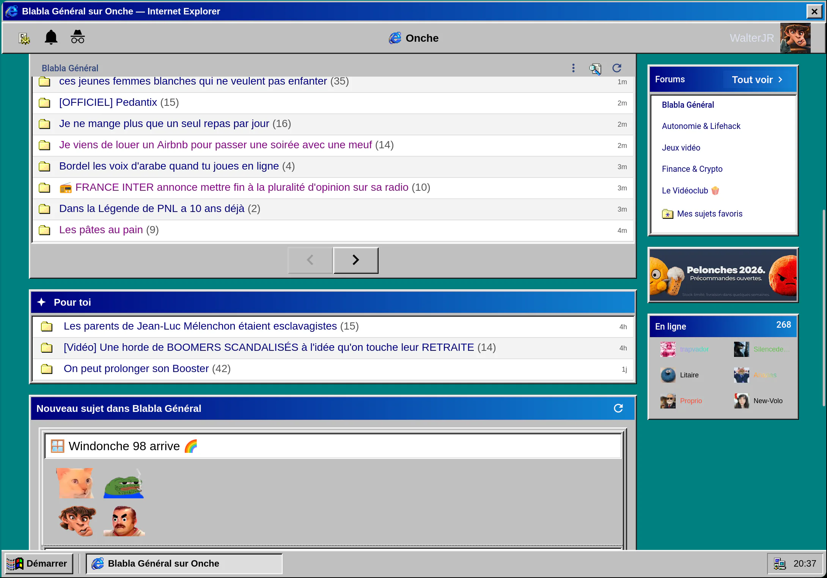The image size is (827, 578).
Task: Open WalterJR profile avatar
Action: (x=795, y=38)
